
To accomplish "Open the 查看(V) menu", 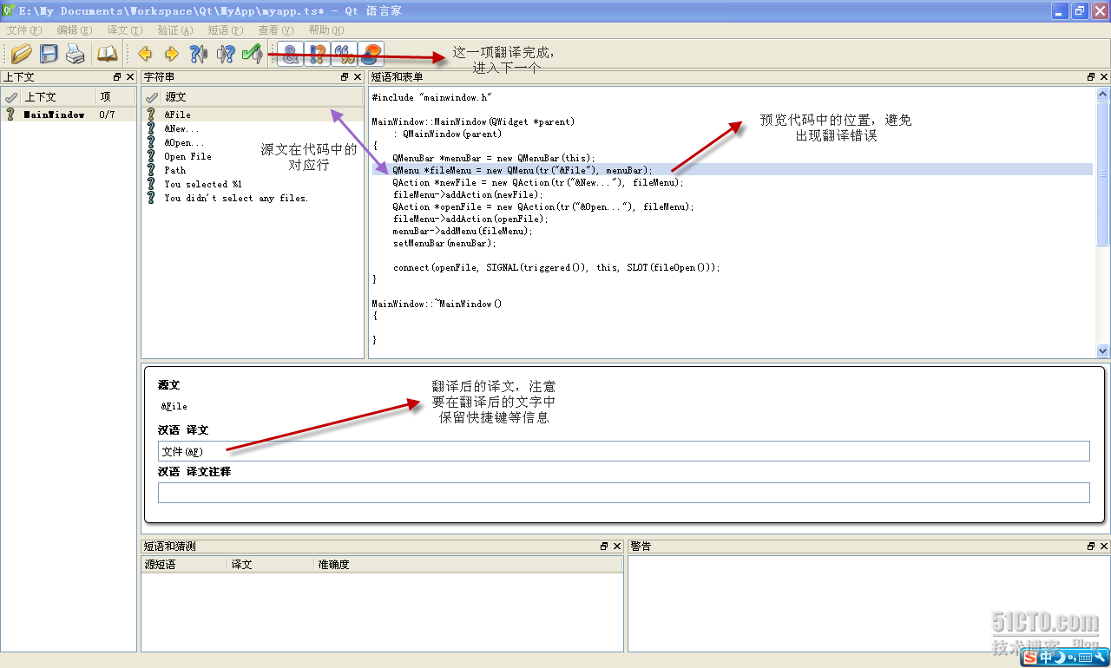I will pyautogui.click(x=275, y=30).
